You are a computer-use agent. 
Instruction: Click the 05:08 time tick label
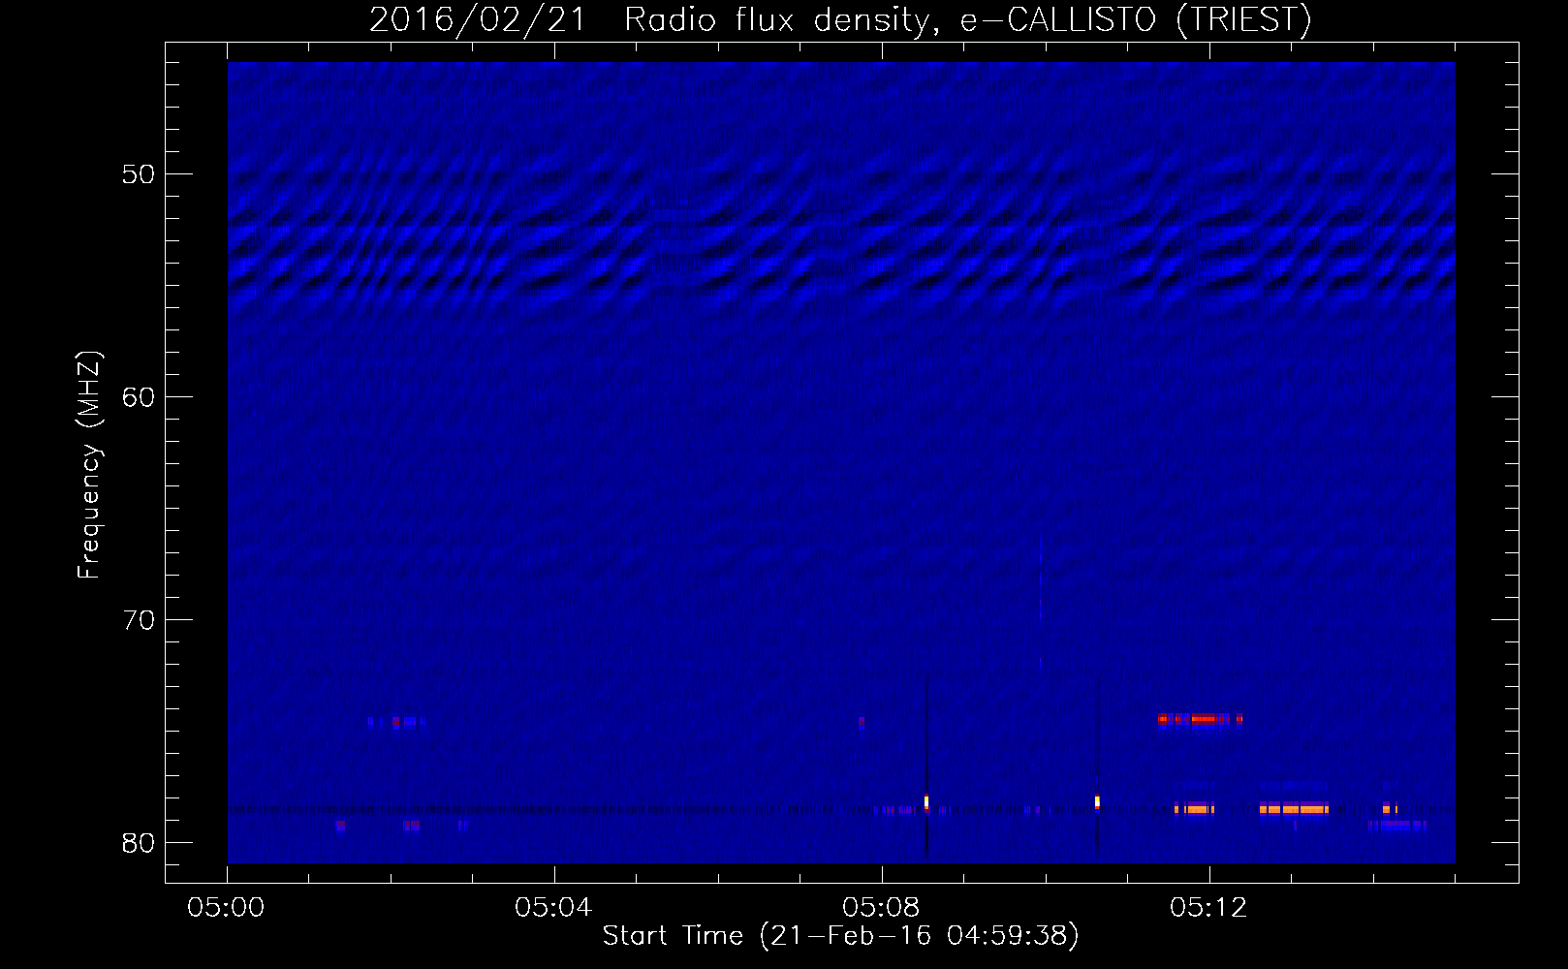pyautogui.click(x=881, y=908)
